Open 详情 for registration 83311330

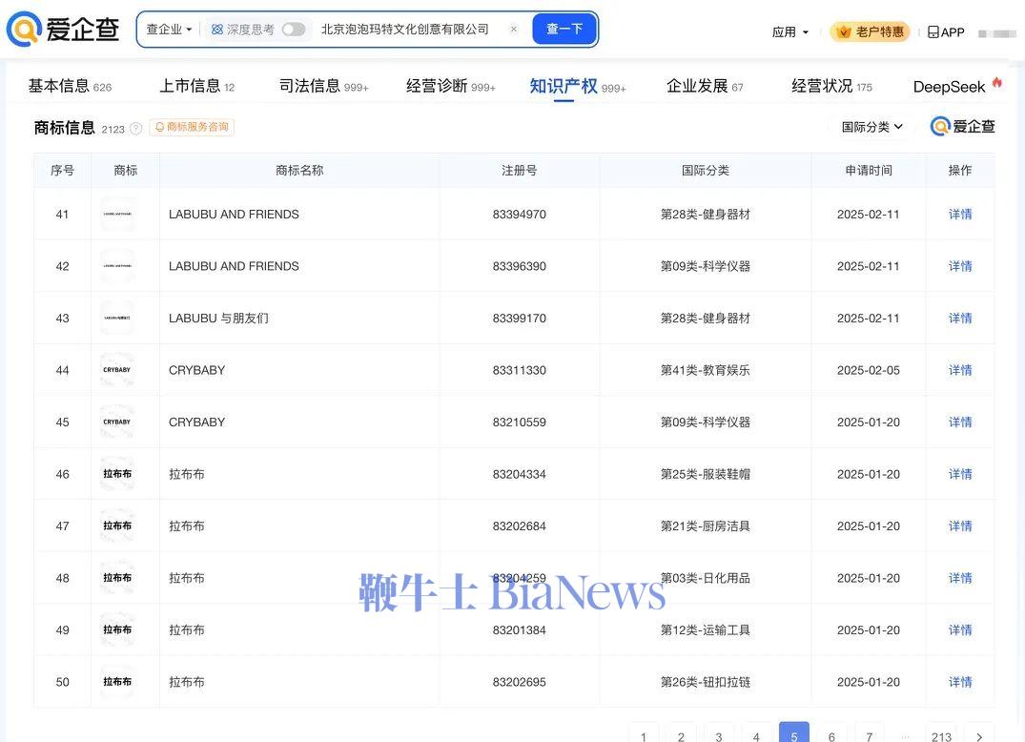[x=959, y=370]
